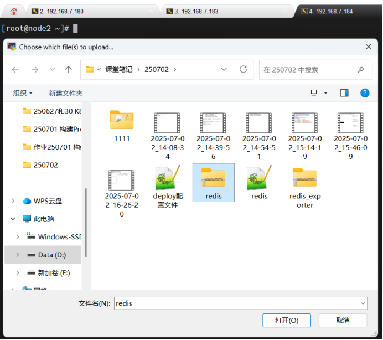Click the 在 250702 中搜索 search field
Screen dimensions: 383x340
click(310, 70)
